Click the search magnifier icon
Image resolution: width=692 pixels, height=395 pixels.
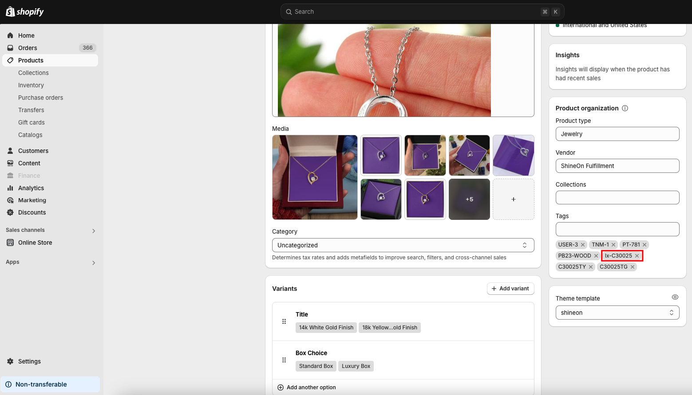(x=289, y=12)
